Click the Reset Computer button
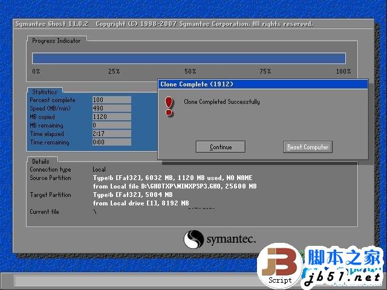 308,147
